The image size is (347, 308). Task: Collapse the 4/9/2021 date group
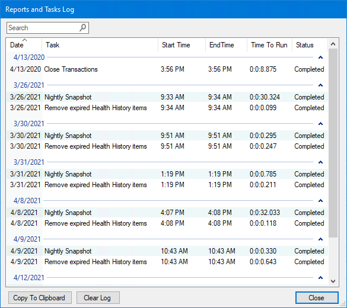click(x=320, y=239)
